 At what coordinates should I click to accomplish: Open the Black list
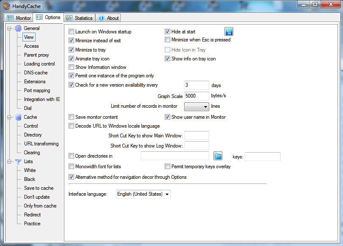[30, 179]
